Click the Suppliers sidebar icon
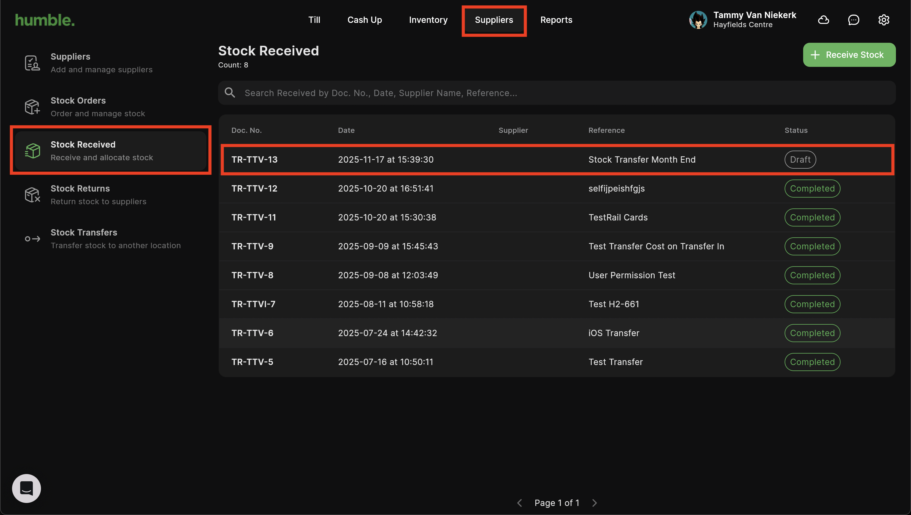The height and width of the screenshot is (515, 911). [x=32, y=63]
